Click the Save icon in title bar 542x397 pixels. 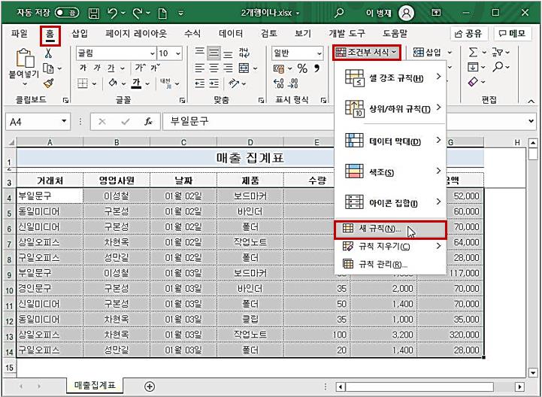94,13
